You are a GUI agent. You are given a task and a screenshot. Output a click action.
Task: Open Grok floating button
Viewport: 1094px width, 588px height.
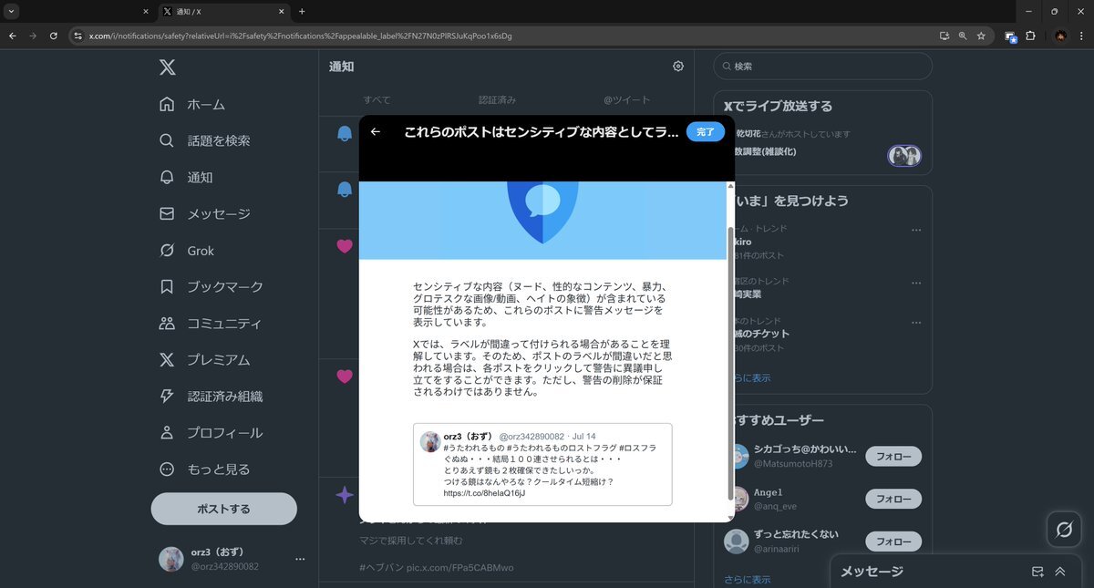[1064, 529]
